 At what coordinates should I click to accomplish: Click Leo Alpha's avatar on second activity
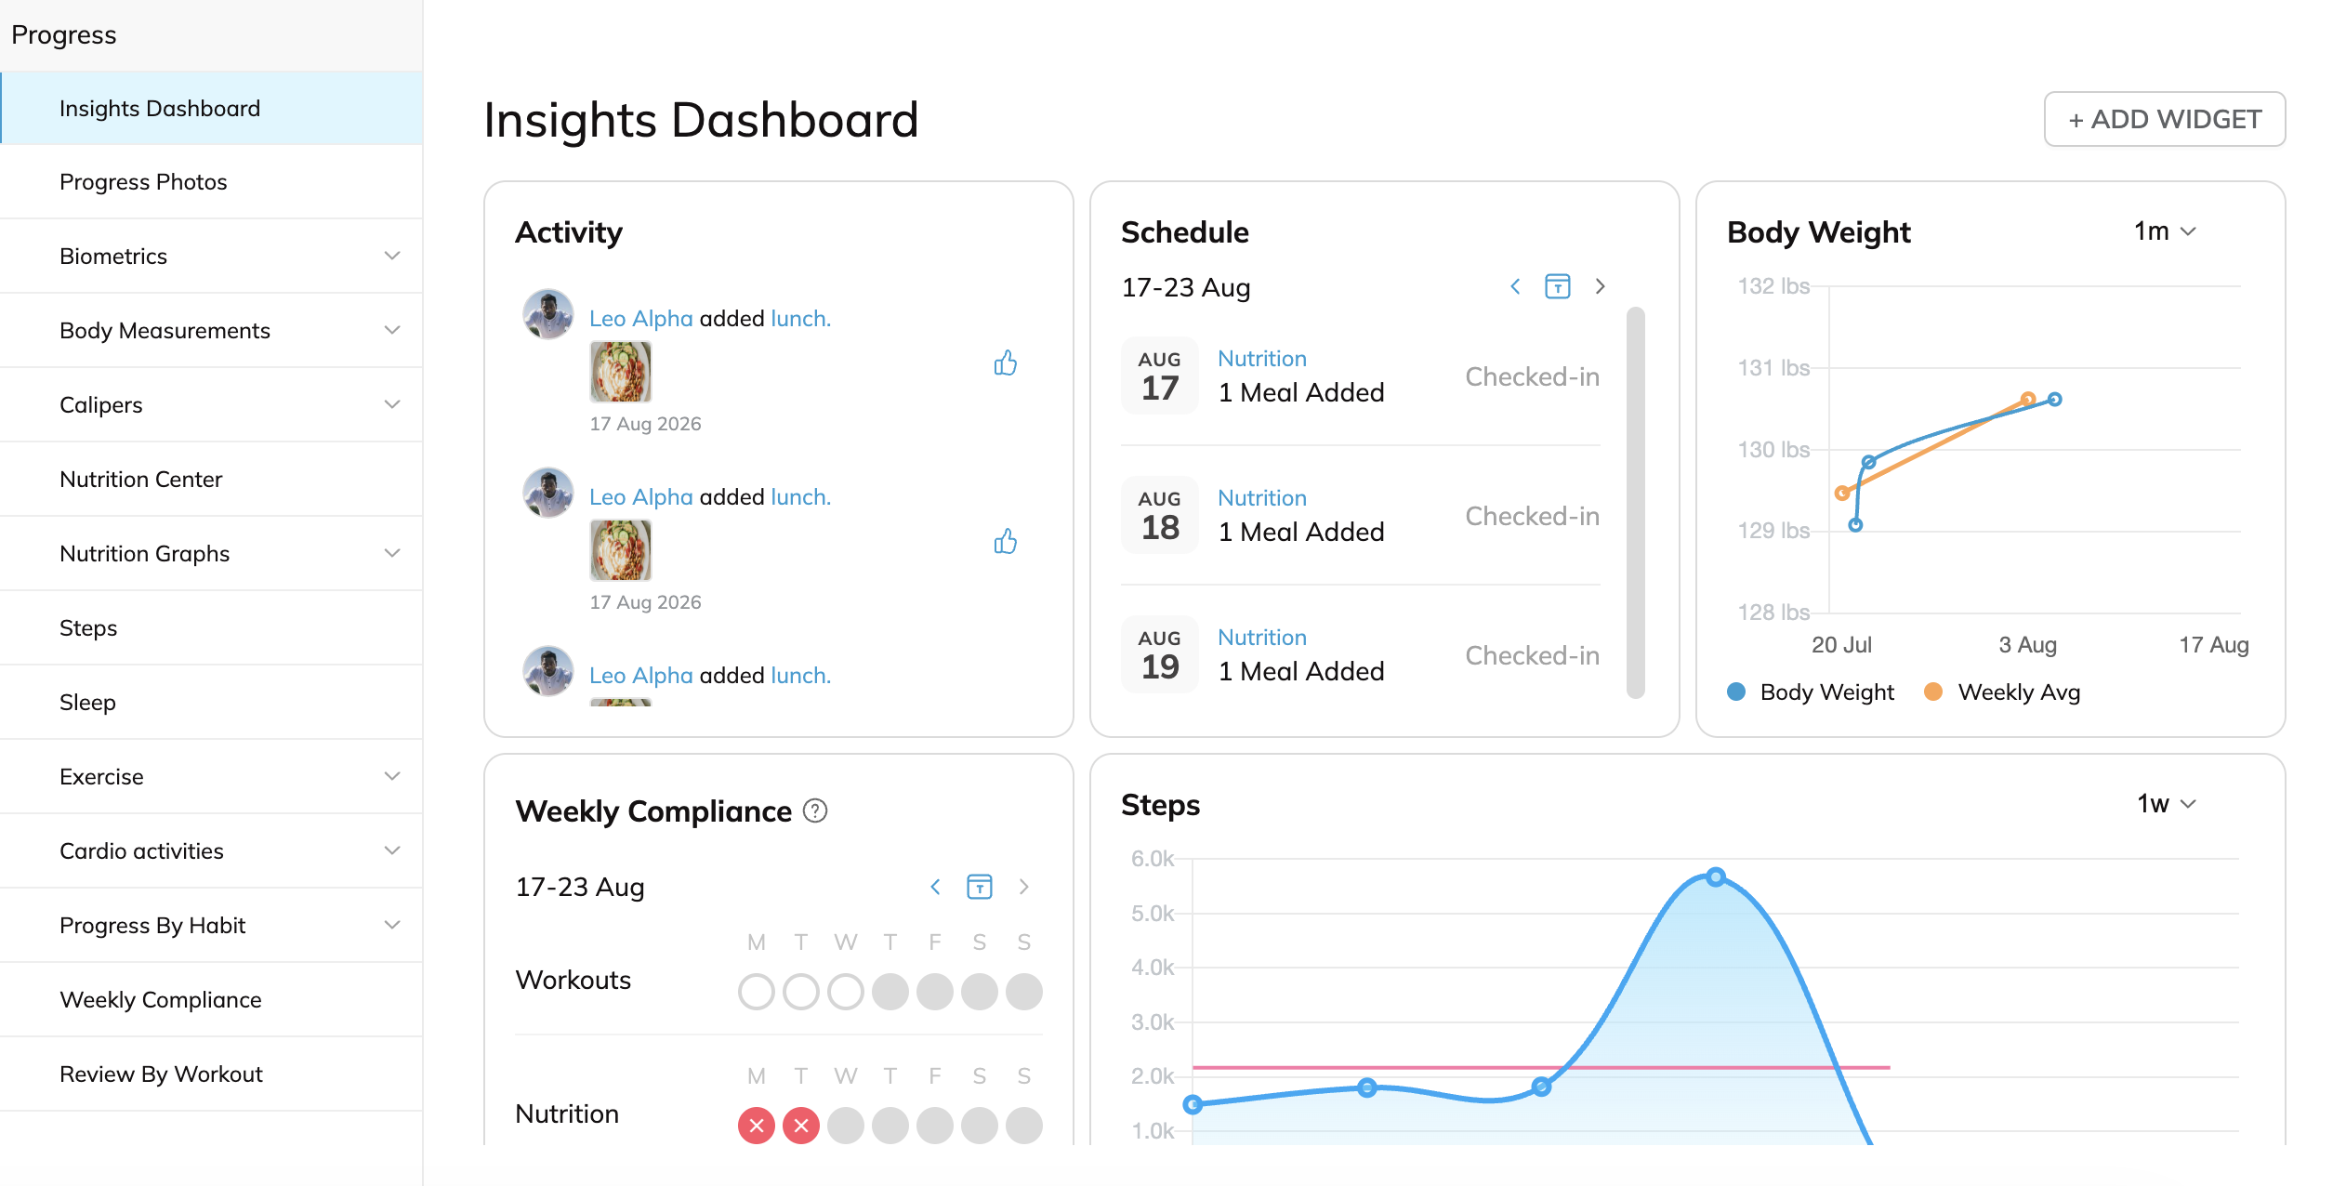548,493
